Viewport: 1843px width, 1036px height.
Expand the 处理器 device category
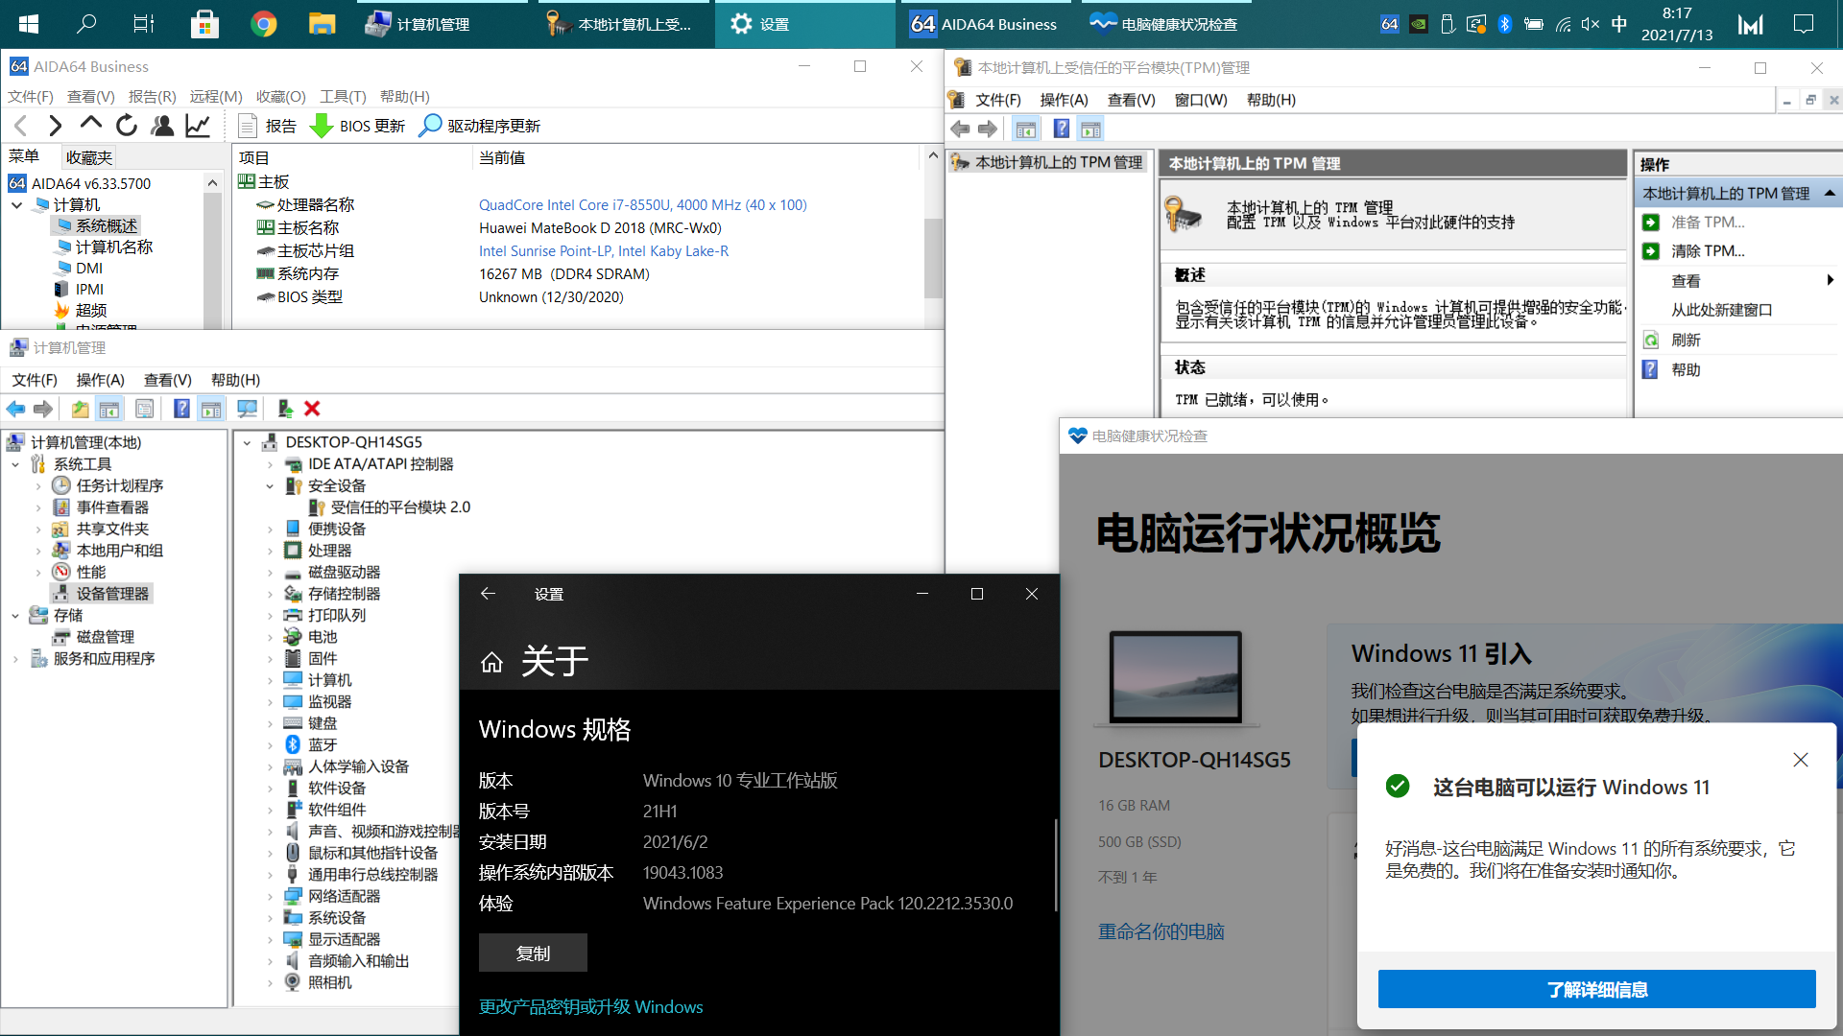[x=270, y=551]
